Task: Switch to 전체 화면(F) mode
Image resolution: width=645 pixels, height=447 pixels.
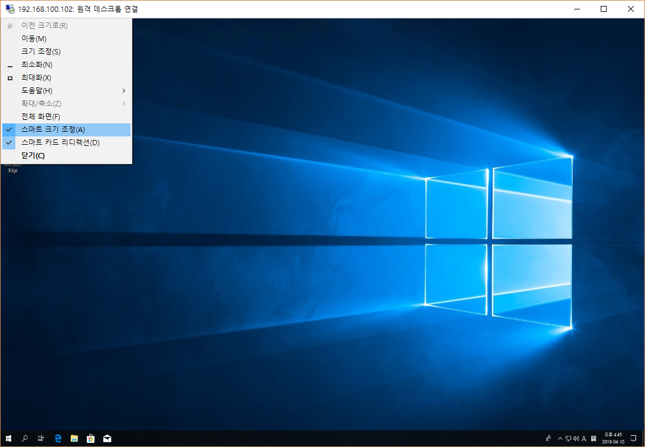Action: pyautogui.click(x=66, y=117)
